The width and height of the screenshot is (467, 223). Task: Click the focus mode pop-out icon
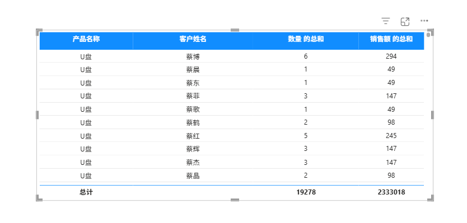tap(405, 21)
